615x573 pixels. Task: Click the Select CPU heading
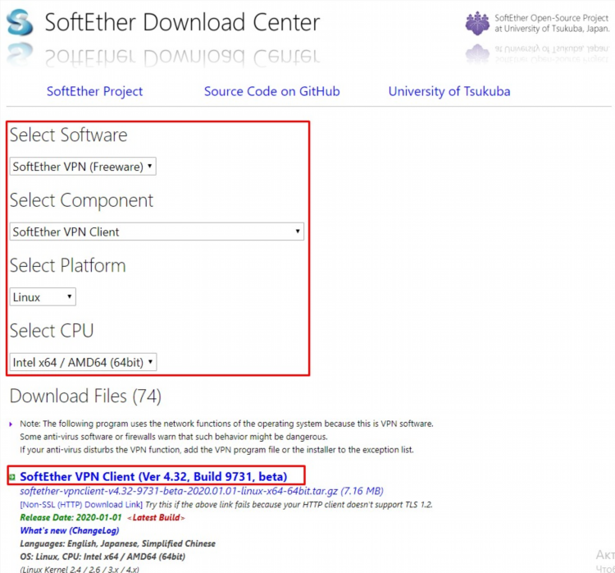coord(52,331)
